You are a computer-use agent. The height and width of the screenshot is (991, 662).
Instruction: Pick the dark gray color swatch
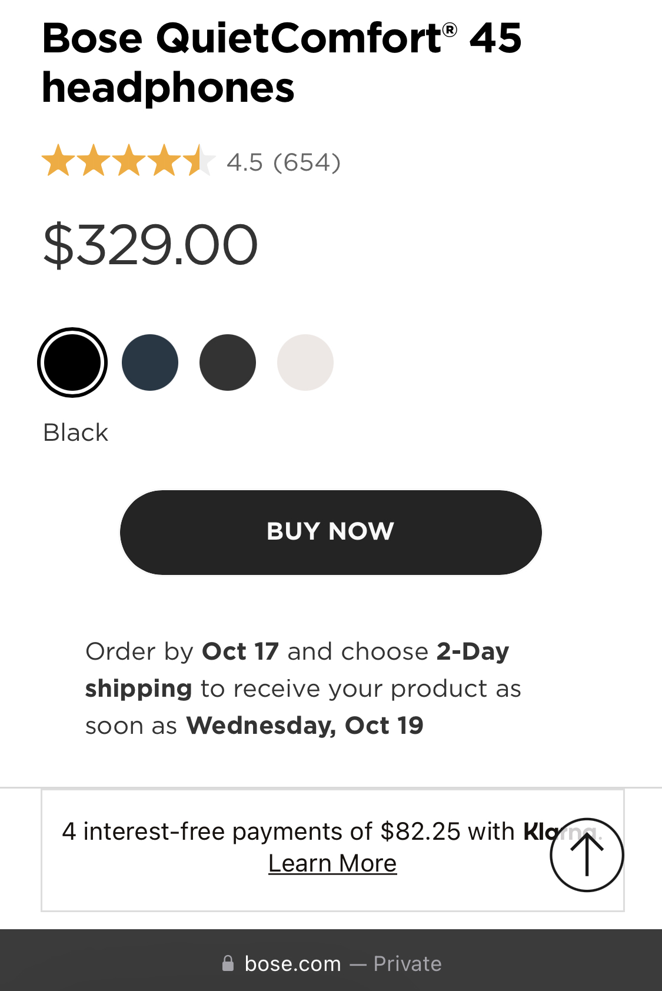(228, 363)
